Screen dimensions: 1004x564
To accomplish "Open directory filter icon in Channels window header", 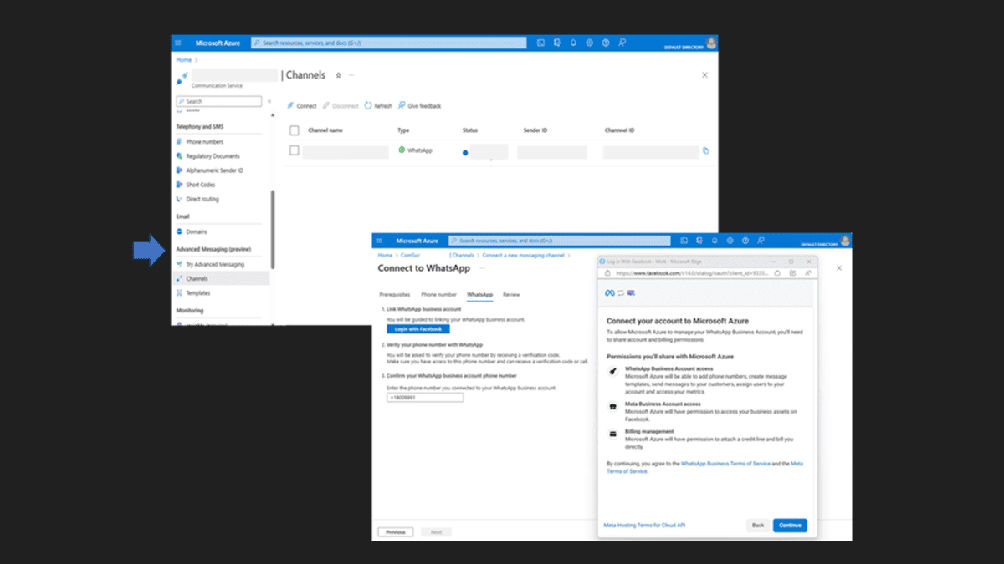I will (557, 43).
